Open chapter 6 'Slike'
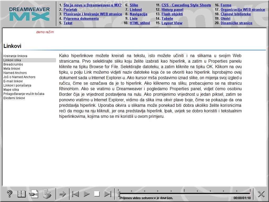The height and width of the screenshot is (202, 269). click(x=134, y=5)
